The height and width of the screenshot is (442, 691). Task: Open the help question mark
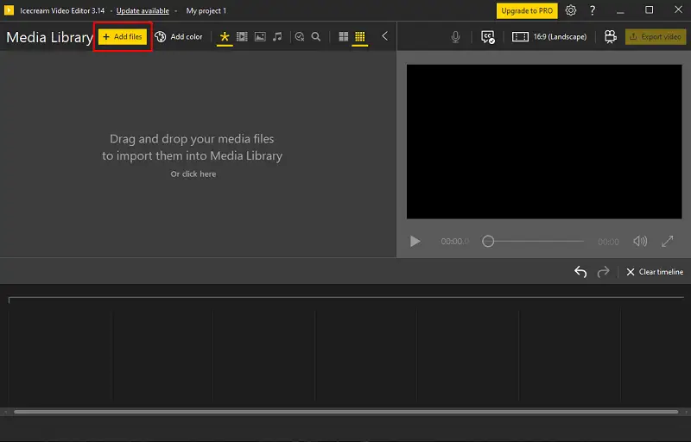click(593, 10)
